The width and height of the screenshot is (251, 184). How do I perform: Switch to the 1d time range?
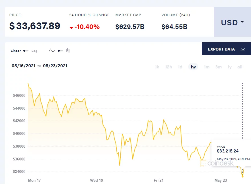pyautogui.click(x=180, y=67)
